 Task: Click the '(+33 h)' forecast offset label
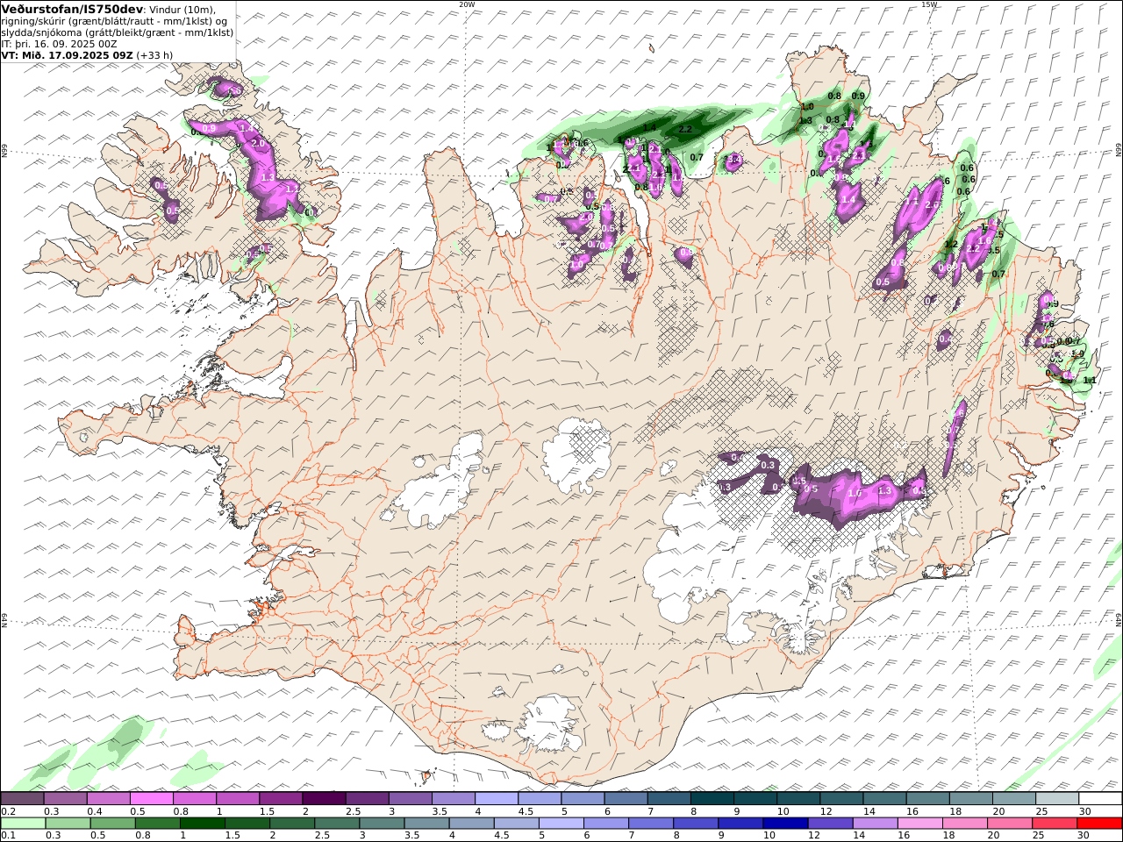point(154,55)
